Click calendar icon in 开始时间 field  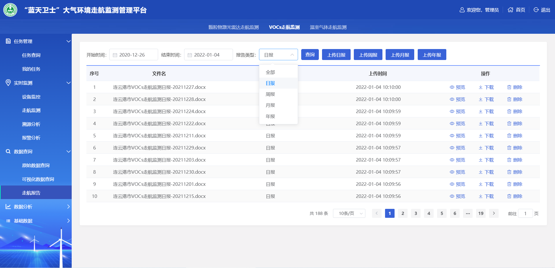[115, 55]
